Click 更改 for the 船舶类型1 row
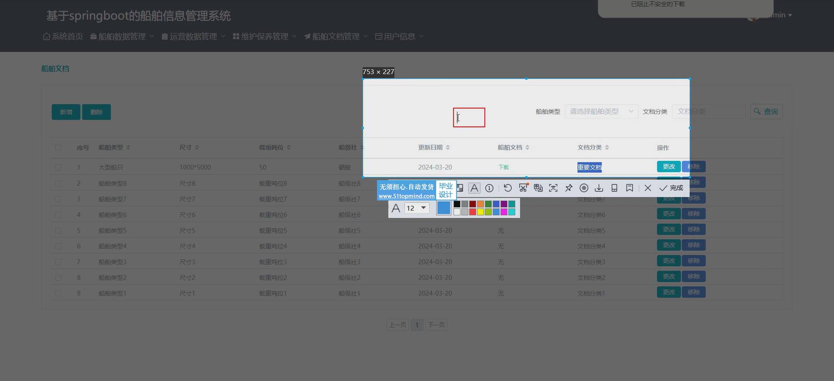This screenshot has width=834, height=381. coord(669,292)
